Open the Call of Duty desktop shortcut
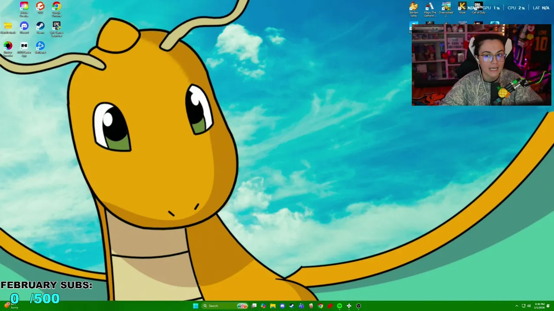Image resolution: width=554 pixels, height=311 pixels. [x=478, y=8]
